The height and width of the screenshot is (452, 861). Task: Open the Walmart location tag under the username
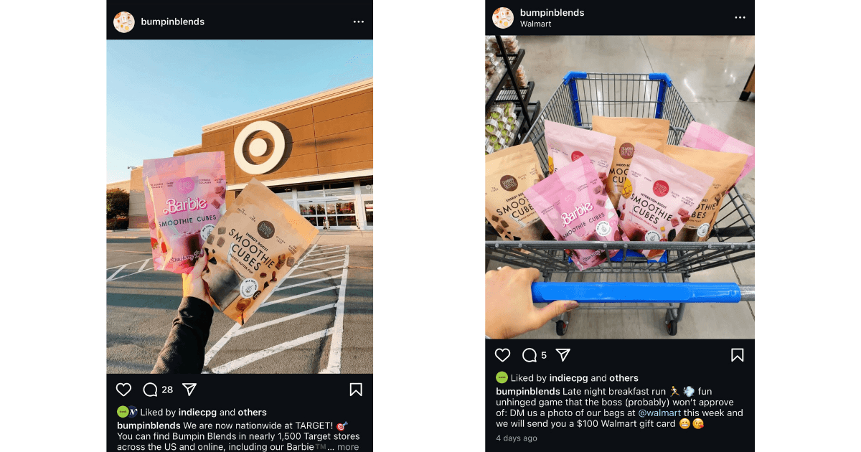click(536, 24)
